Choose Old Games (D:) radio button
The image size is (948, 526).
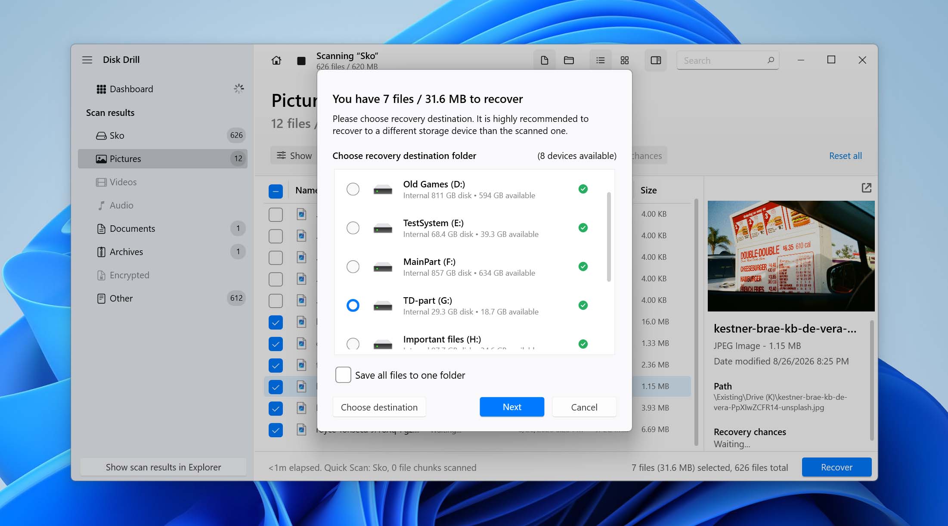coord(353,189)
